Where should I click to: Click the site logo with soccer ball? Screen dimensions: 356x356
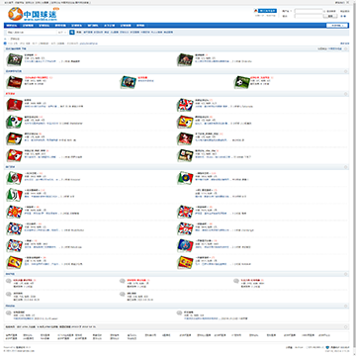click(x=34, y=14)
